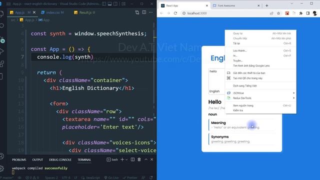The image size is (320, 180).
Task: Select 'Tìm hình ảnh bằng Google Lens' menu entry
Action: (260, 65)
